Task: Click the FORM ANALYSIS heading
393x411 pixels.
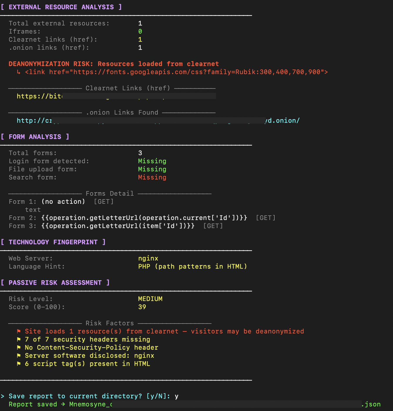Action: coord(35,137)
